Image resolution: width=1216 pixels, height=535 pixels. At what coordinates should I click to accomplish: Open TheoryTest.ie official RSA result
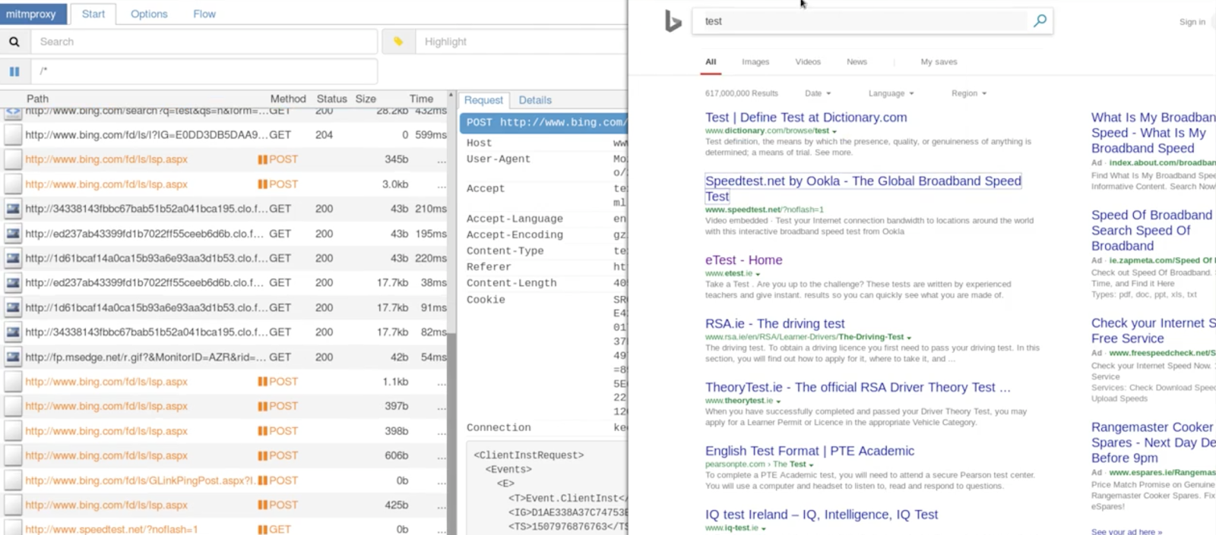(857, 388)
